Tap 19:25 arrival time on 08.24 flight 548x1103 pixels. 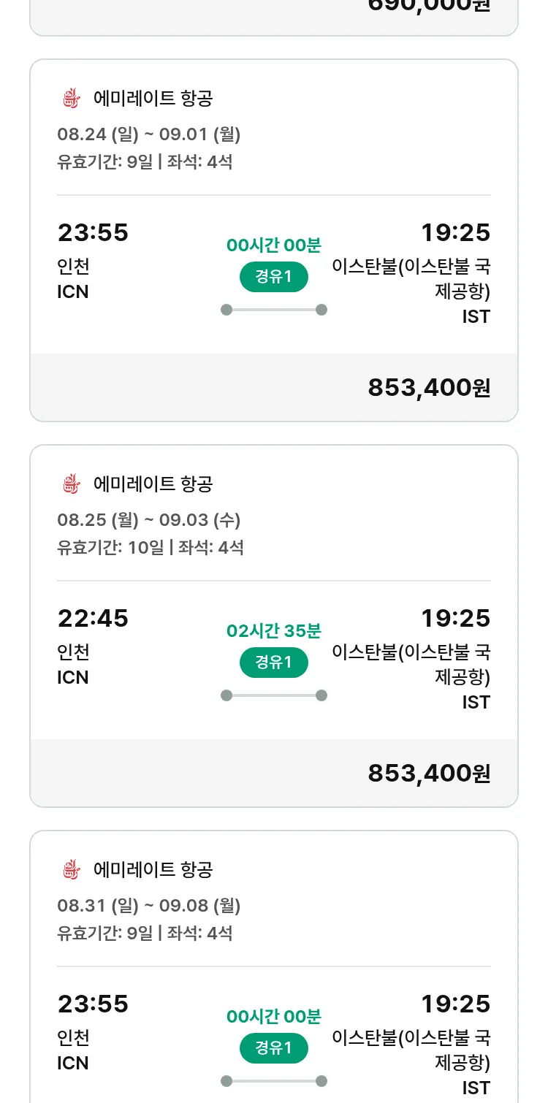point(455,233)
